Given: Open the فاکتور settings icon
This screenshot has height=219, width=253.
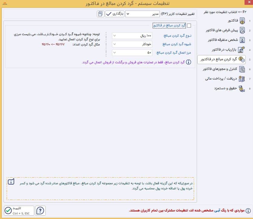Looking at the screenshot, I should coord(242,21).
